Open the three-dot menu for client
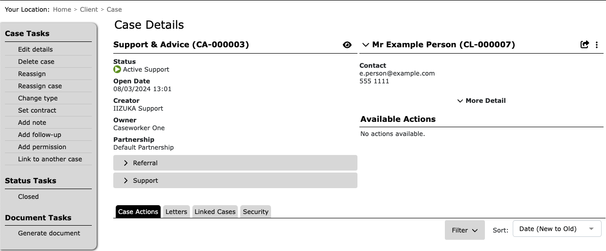This screenshot has height=251, width=606. coord(597,45)
